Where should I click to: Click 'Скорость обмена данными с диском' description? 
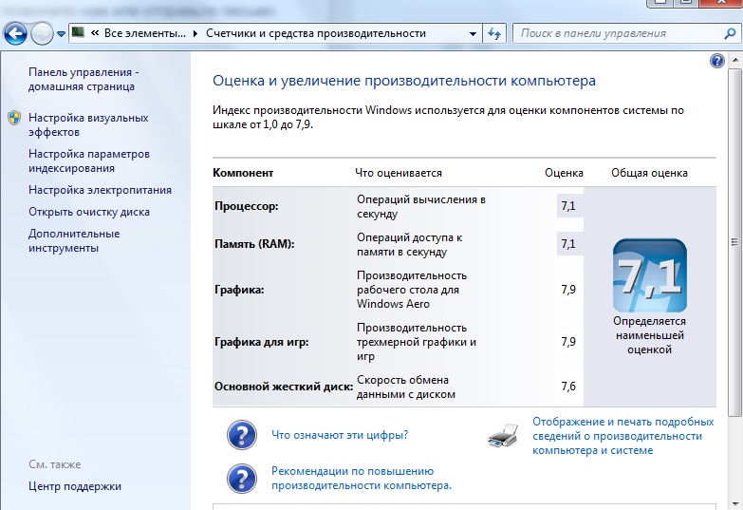click(406, 387)
